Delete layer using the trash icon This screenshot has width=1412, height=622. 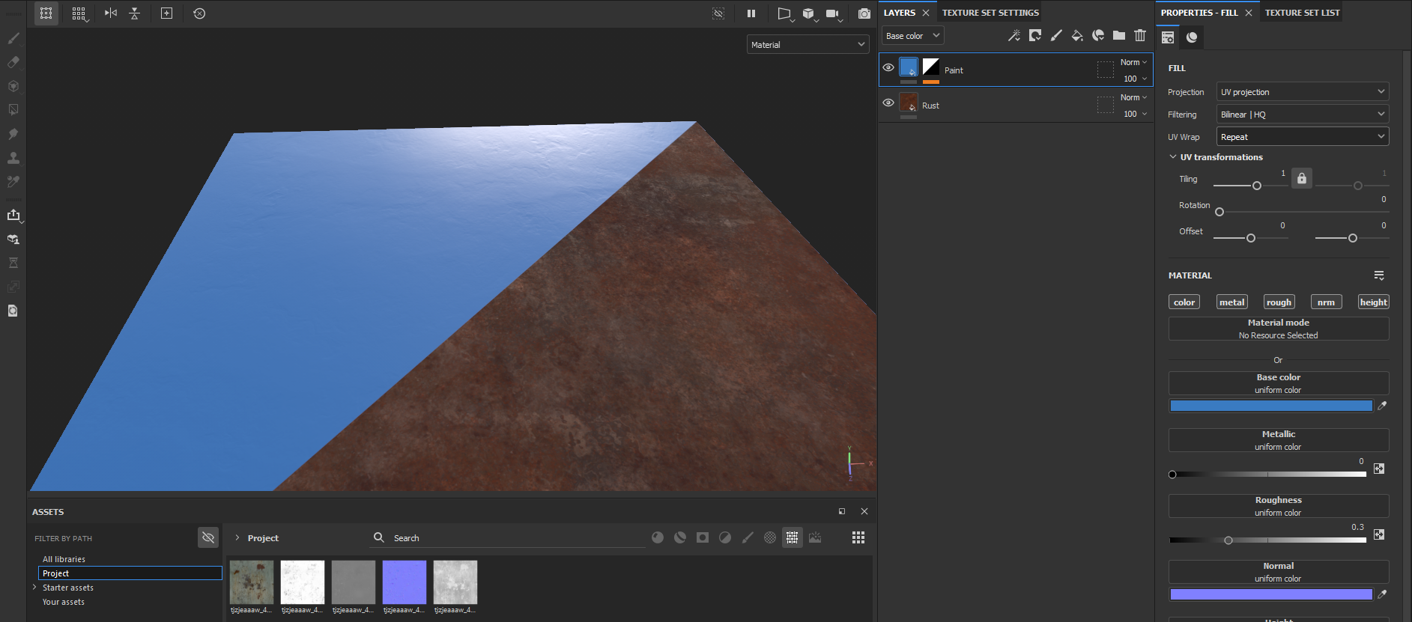pos(1140,35)
